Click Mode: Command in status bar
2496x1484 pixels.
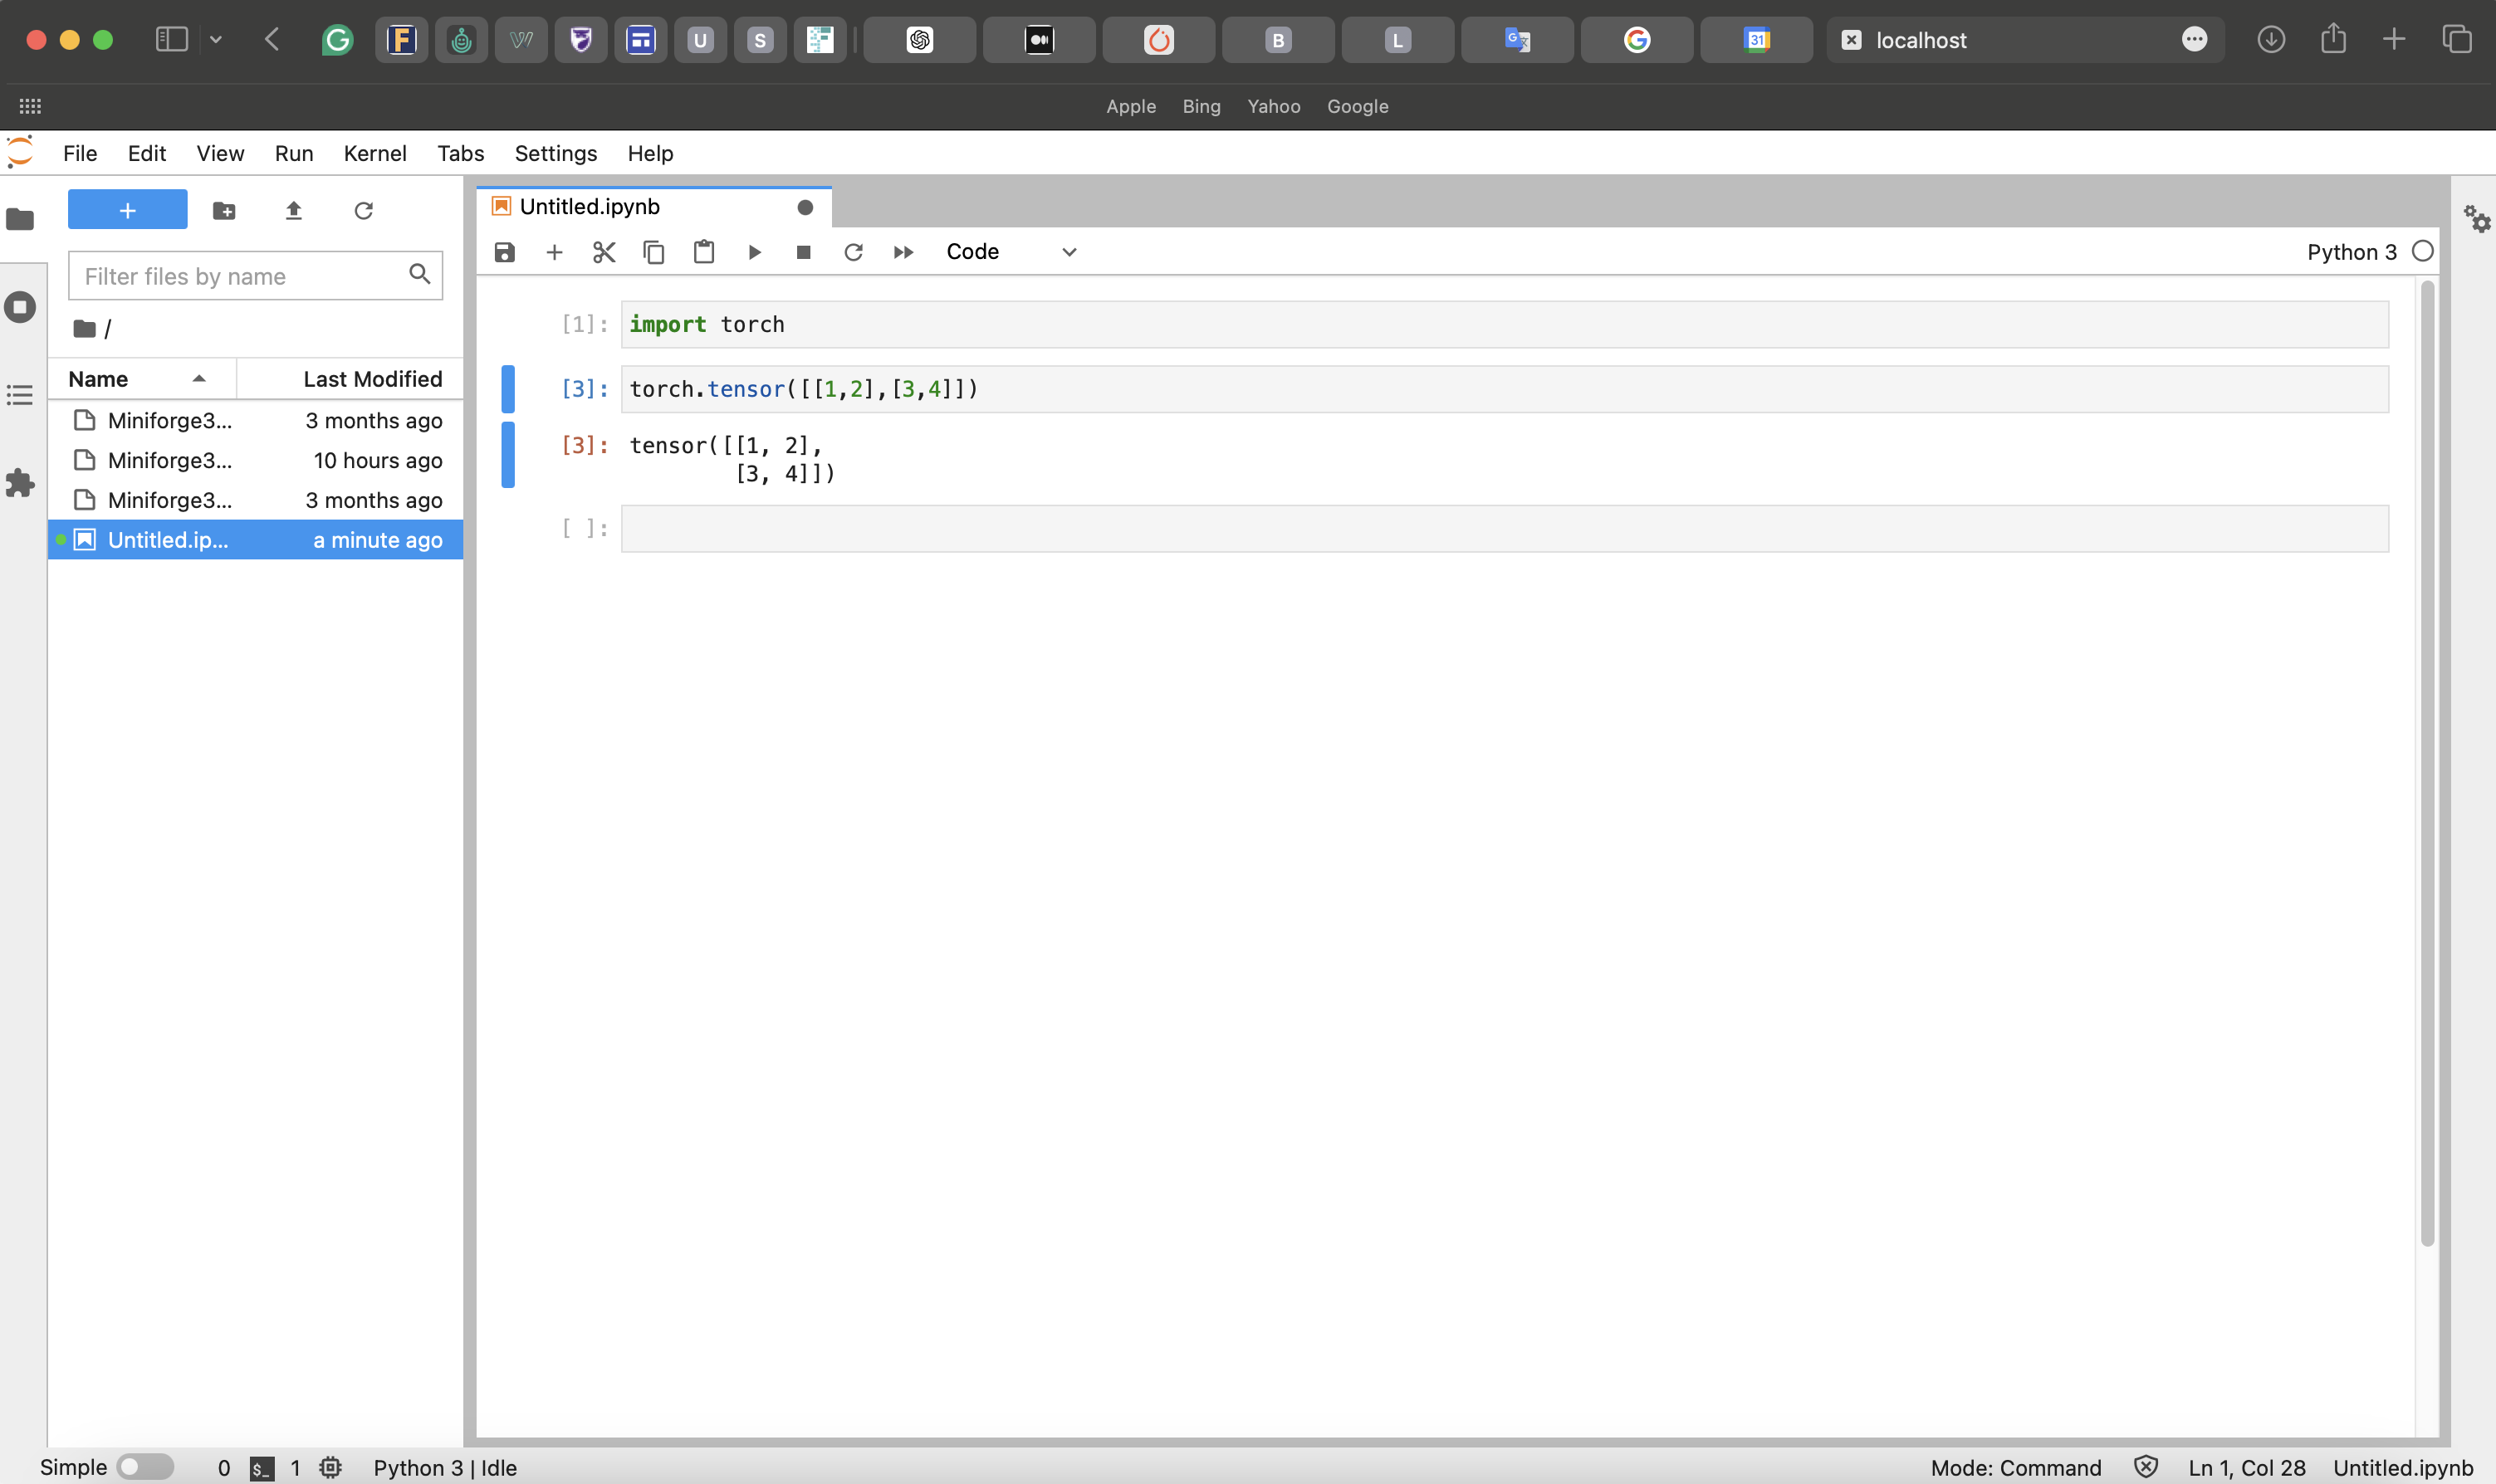pos(2016,1467)
